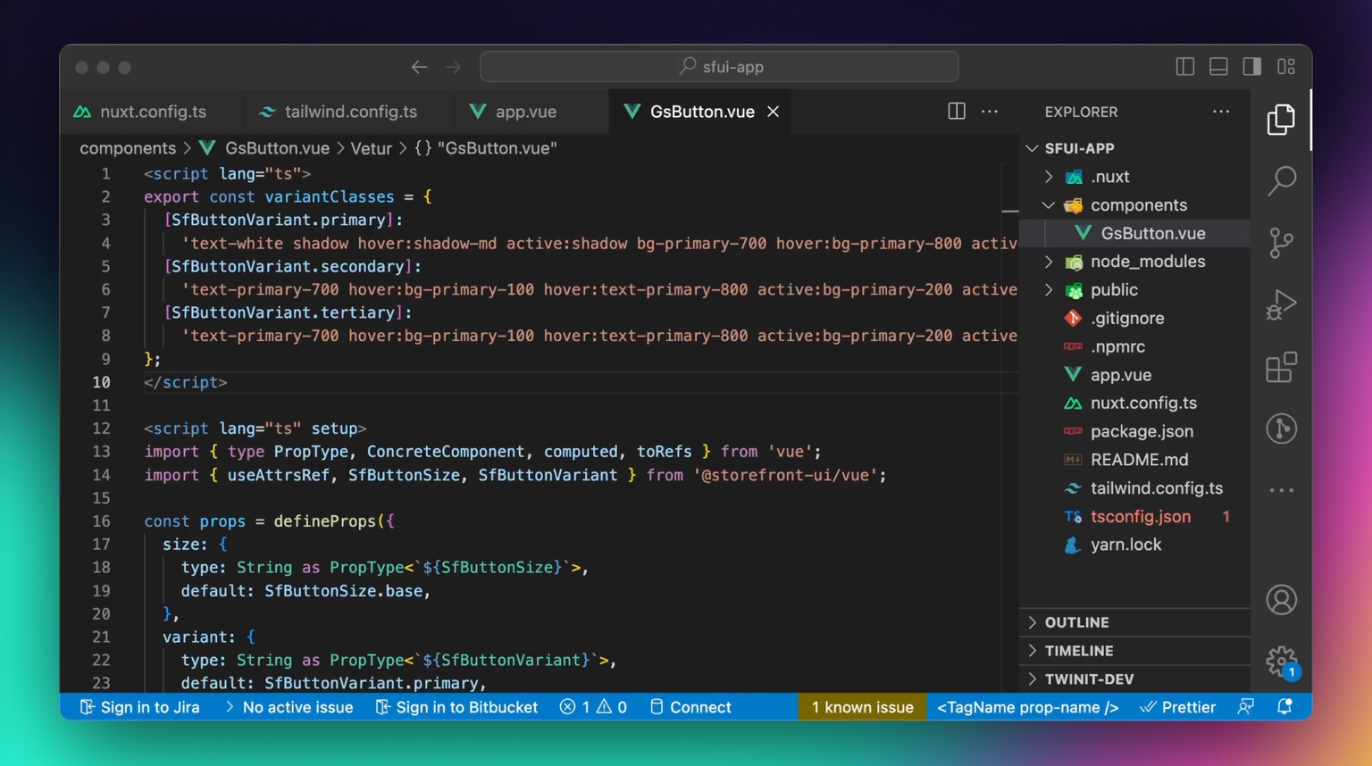Expand the public folder
Viewport: 1372px width, 766px height.
pos(1049,290)
